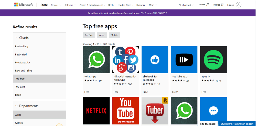The image size is (256, 126).
Task: Expand Games & entertainment menu
Action: point(92,5)
